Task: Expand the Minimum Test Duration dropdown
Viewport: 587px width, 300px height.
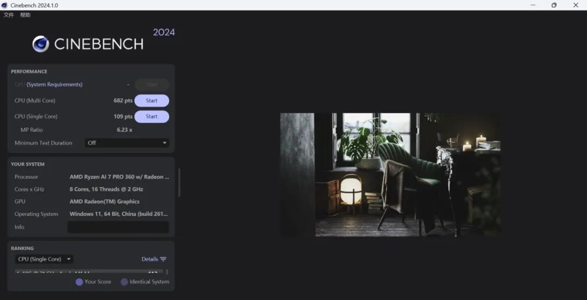Action: tap(127, 143)
